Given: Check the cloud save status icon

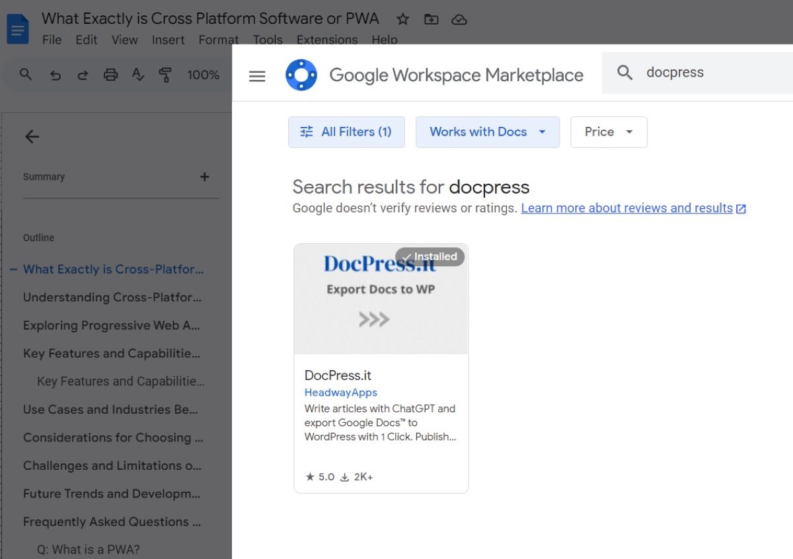Looking at the screenshot, I should click(x=459, y=19).
